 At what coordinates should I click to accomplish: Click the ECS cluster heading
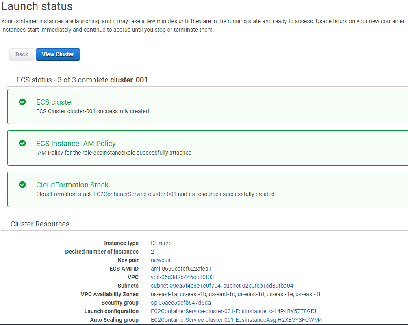point(54,102)
